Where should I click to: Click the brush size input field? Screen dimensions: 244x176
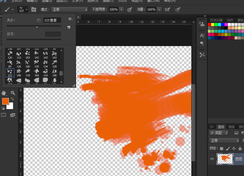(52, 20)
